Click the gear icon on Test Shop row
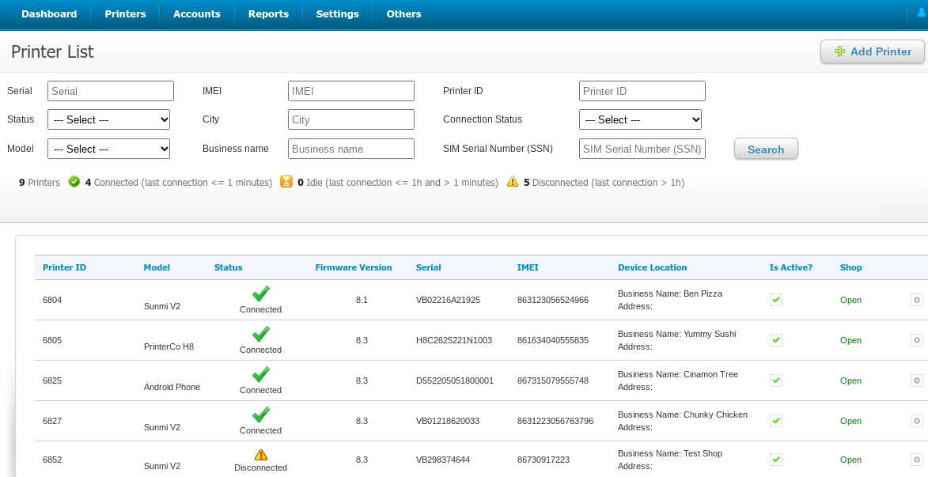Screen dimensions: 928x477 (x=917, y=460)
